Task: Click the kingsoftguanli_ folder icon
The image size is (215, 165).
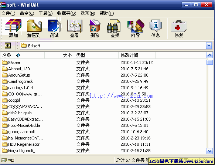Action: point(5,151)
